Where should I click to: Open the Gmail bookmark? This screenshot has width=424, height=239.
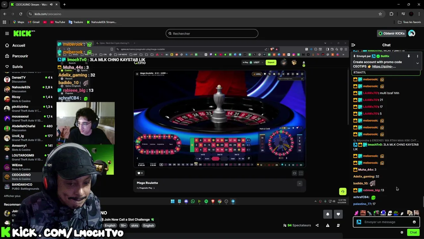coord(34,22)
